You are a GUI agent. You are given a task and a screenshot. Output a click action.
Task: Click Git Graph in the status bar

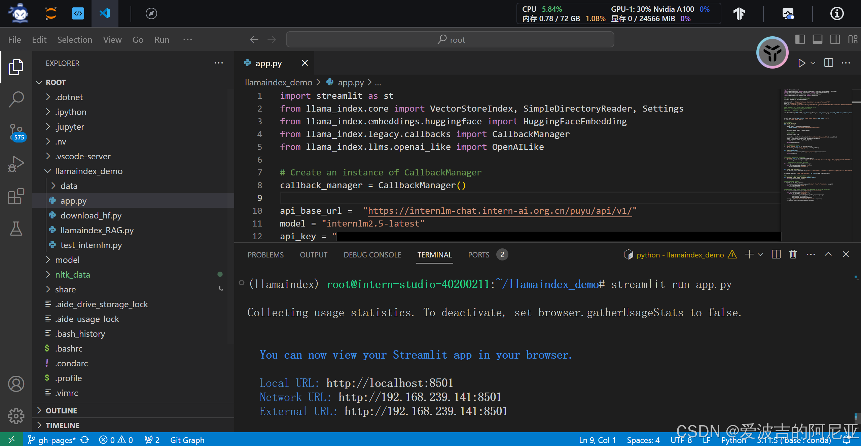coord(187,440)
